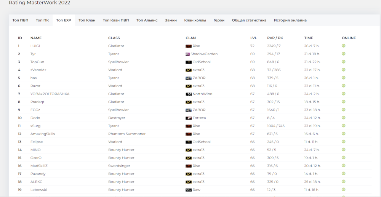
Task: Click the Swordsinger class cell
Action: (119, 166)
